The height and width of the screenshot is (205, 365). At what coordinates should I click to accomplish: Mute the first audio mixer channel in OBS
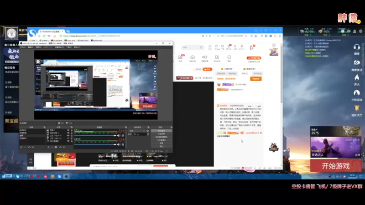119,135
